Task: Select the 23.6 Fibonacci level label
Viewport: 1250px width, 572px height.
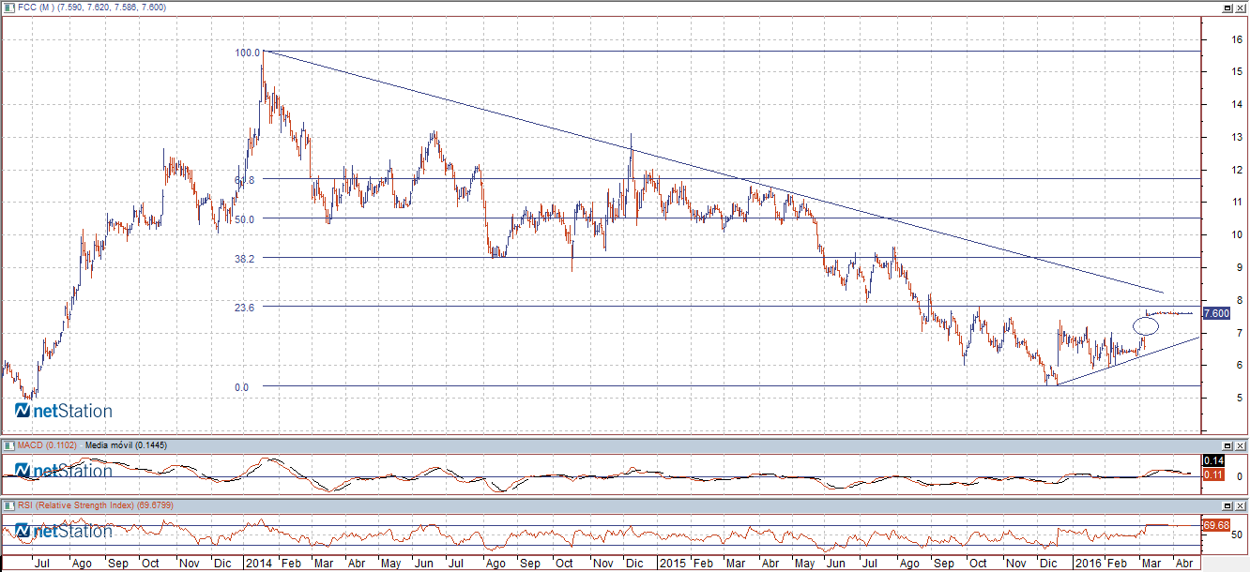Action: coord(245,307)
